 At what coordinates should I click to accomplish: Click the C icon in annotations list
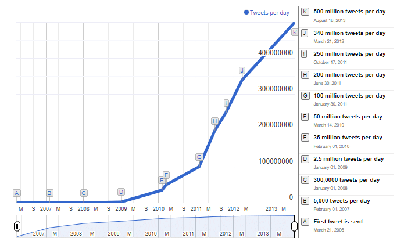(305, 180)
